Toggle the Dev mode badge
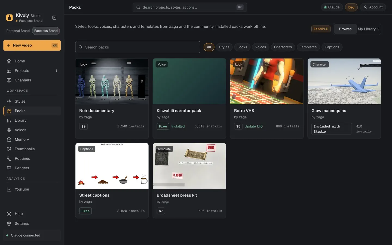 point(351,7)
